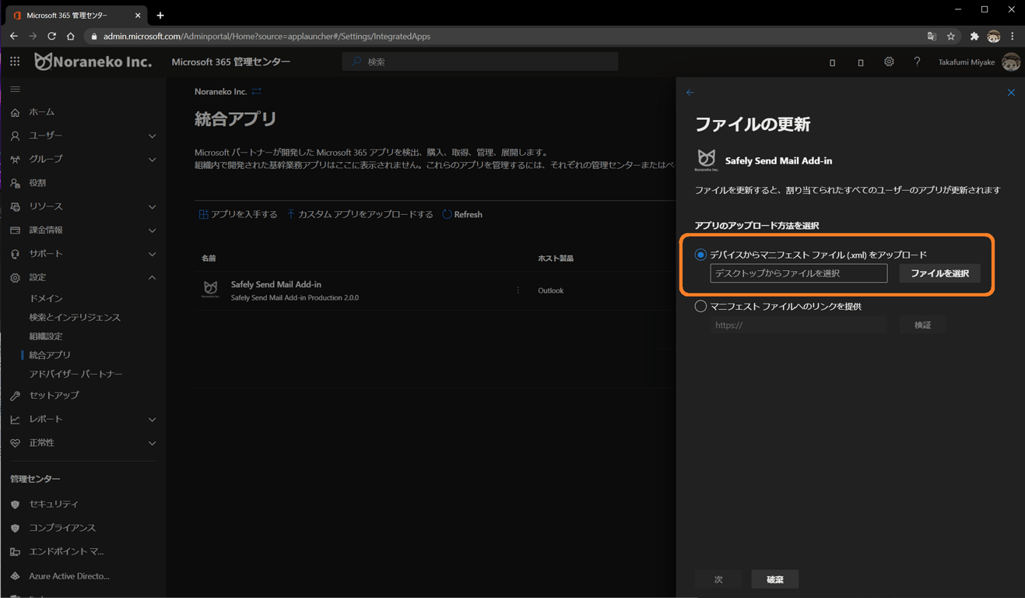This screenshot has width=1025, height=598.
Task: Click the browser home icon
Action: [x=70, y=37]
